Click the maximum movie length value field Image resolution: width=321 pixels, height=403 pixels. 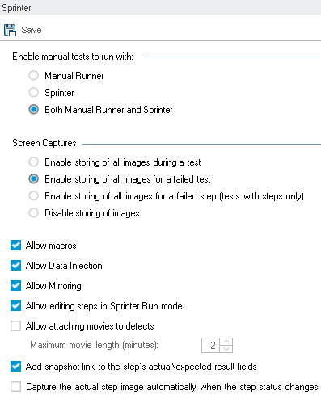pyautogui.click(x=211, y=345)
